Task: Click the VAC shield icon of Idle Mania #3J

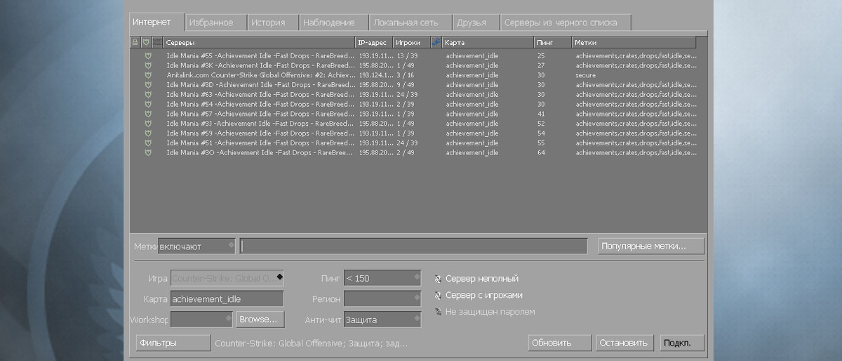Action: pyautogui.click(x=148, y=124)
